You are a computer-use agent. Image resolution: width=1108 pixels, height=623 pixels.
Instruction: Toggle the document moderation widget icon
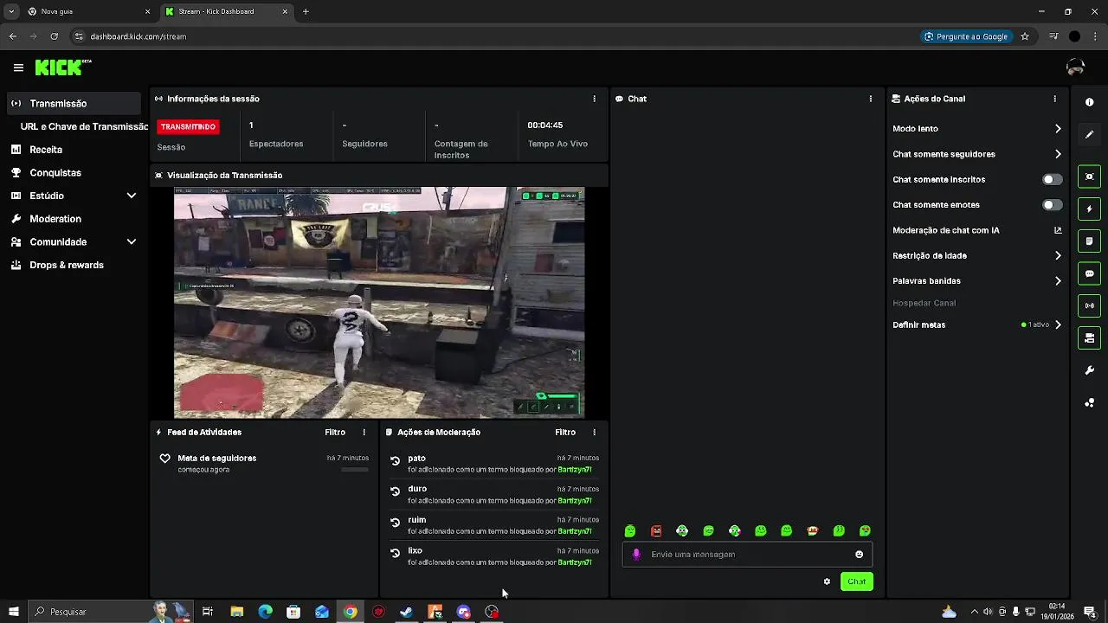click(1089, 241)
